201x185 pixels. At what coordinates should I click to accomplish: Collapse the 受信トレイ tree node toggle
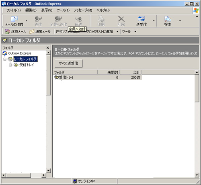[x=10, y=65]
